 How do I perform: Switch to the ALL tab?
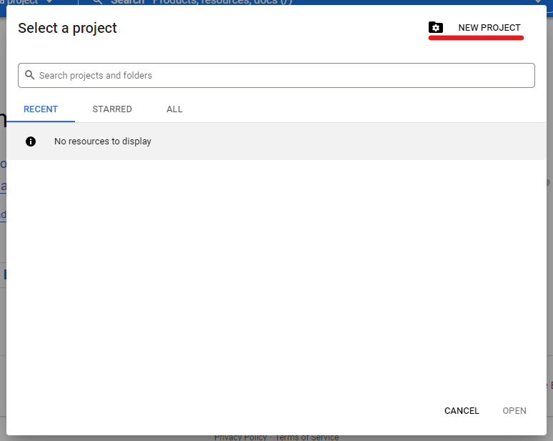click(174, 109)
